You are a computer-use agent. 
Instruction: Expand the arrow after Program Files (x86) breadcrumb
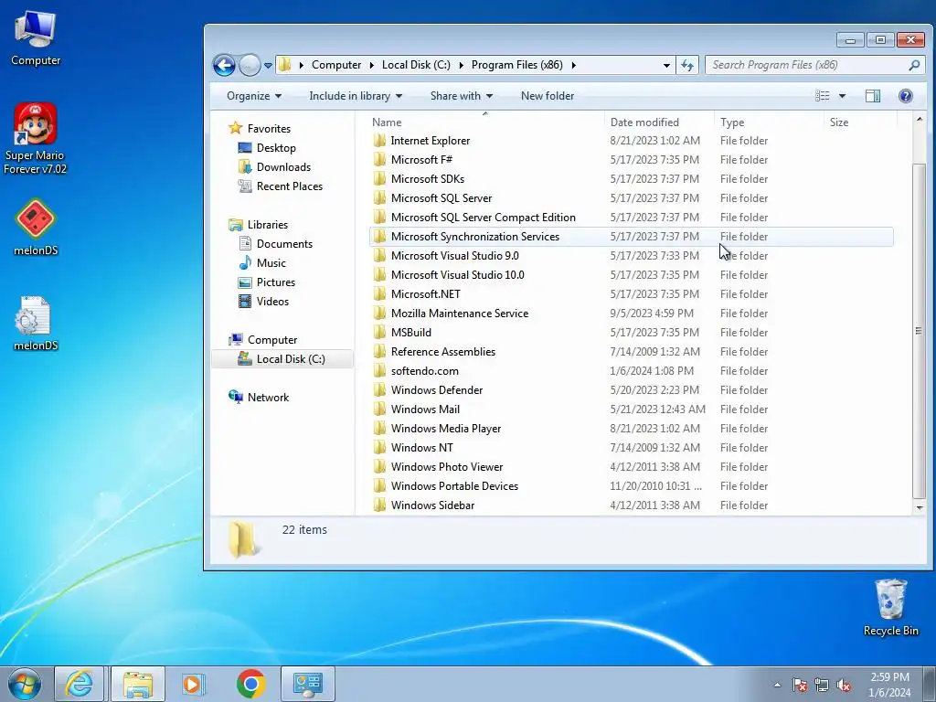[574, 65]
